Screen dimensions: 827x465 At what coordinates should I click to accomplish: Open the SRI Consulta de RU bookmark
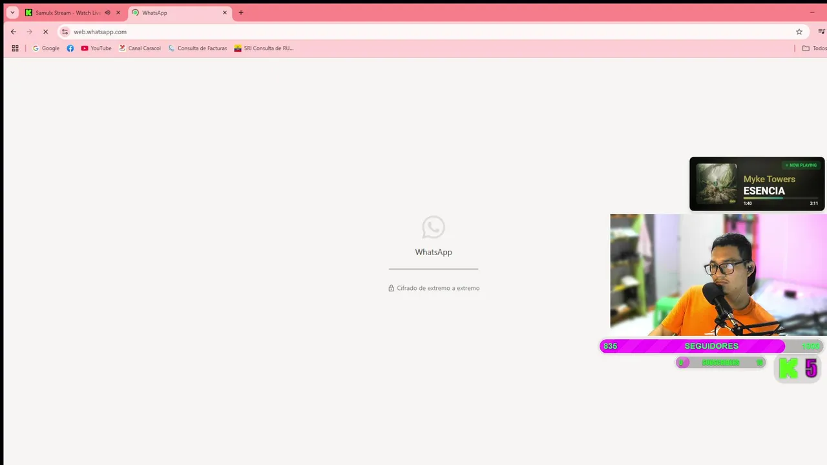click(x=264, y=48)
